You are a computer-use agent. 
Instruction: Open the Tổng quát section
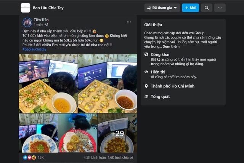click(160, 96)
